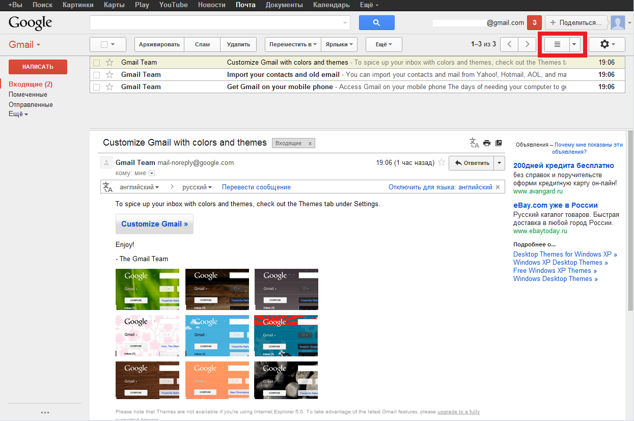Go to the newer messages arrow
Image resolution: width=634 pixels, height=421 pixels.
(510, 44)
